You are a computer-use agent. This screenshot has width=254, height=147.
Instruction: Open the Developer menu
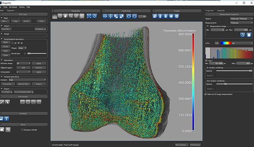[13, 7]
